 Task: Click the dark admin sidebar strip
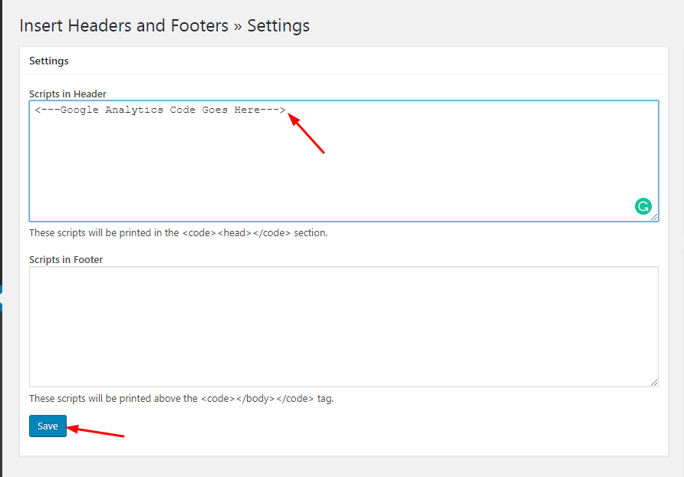point(2,153)
